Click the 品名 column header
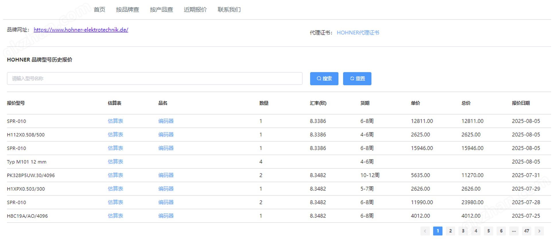Image resolution: width=554 pixels, height=239 pixels. (x=163, y=103)
